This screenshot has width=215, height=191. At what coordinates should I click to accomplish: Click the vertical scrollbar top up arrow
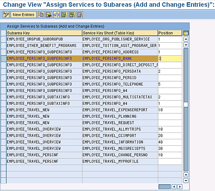186,39
